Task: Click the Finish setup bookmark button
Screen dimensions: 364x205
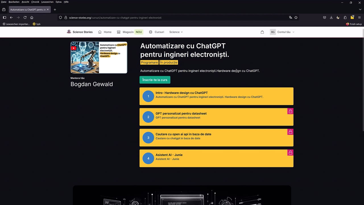Action: click(x=354, y=24)
